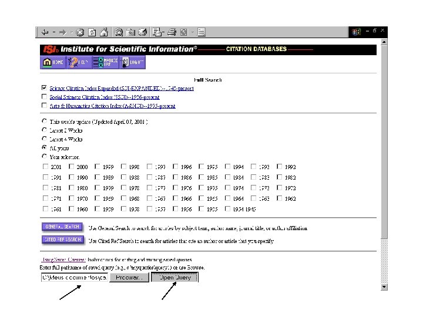Viewport: 423px width, 317px height.
Task: Open the ISI HELP question mark icon
Action: 79,62
